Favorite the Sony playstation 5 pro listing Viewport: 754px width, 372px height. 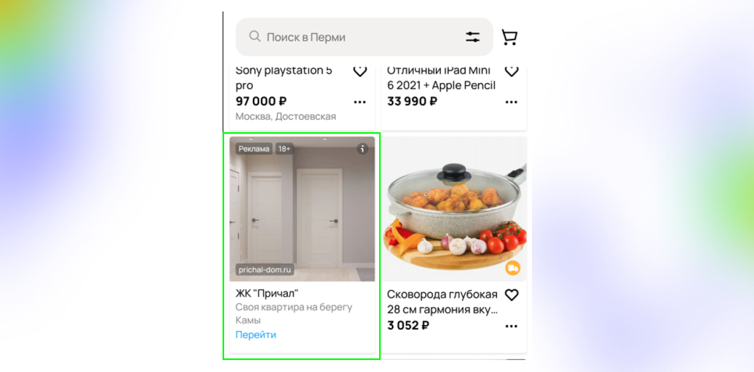[360, 71]
